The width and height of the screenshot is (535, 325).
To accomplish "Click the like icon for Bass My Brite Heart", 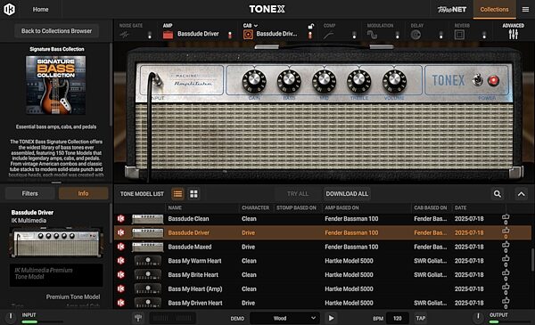I will tap(506, 274).
